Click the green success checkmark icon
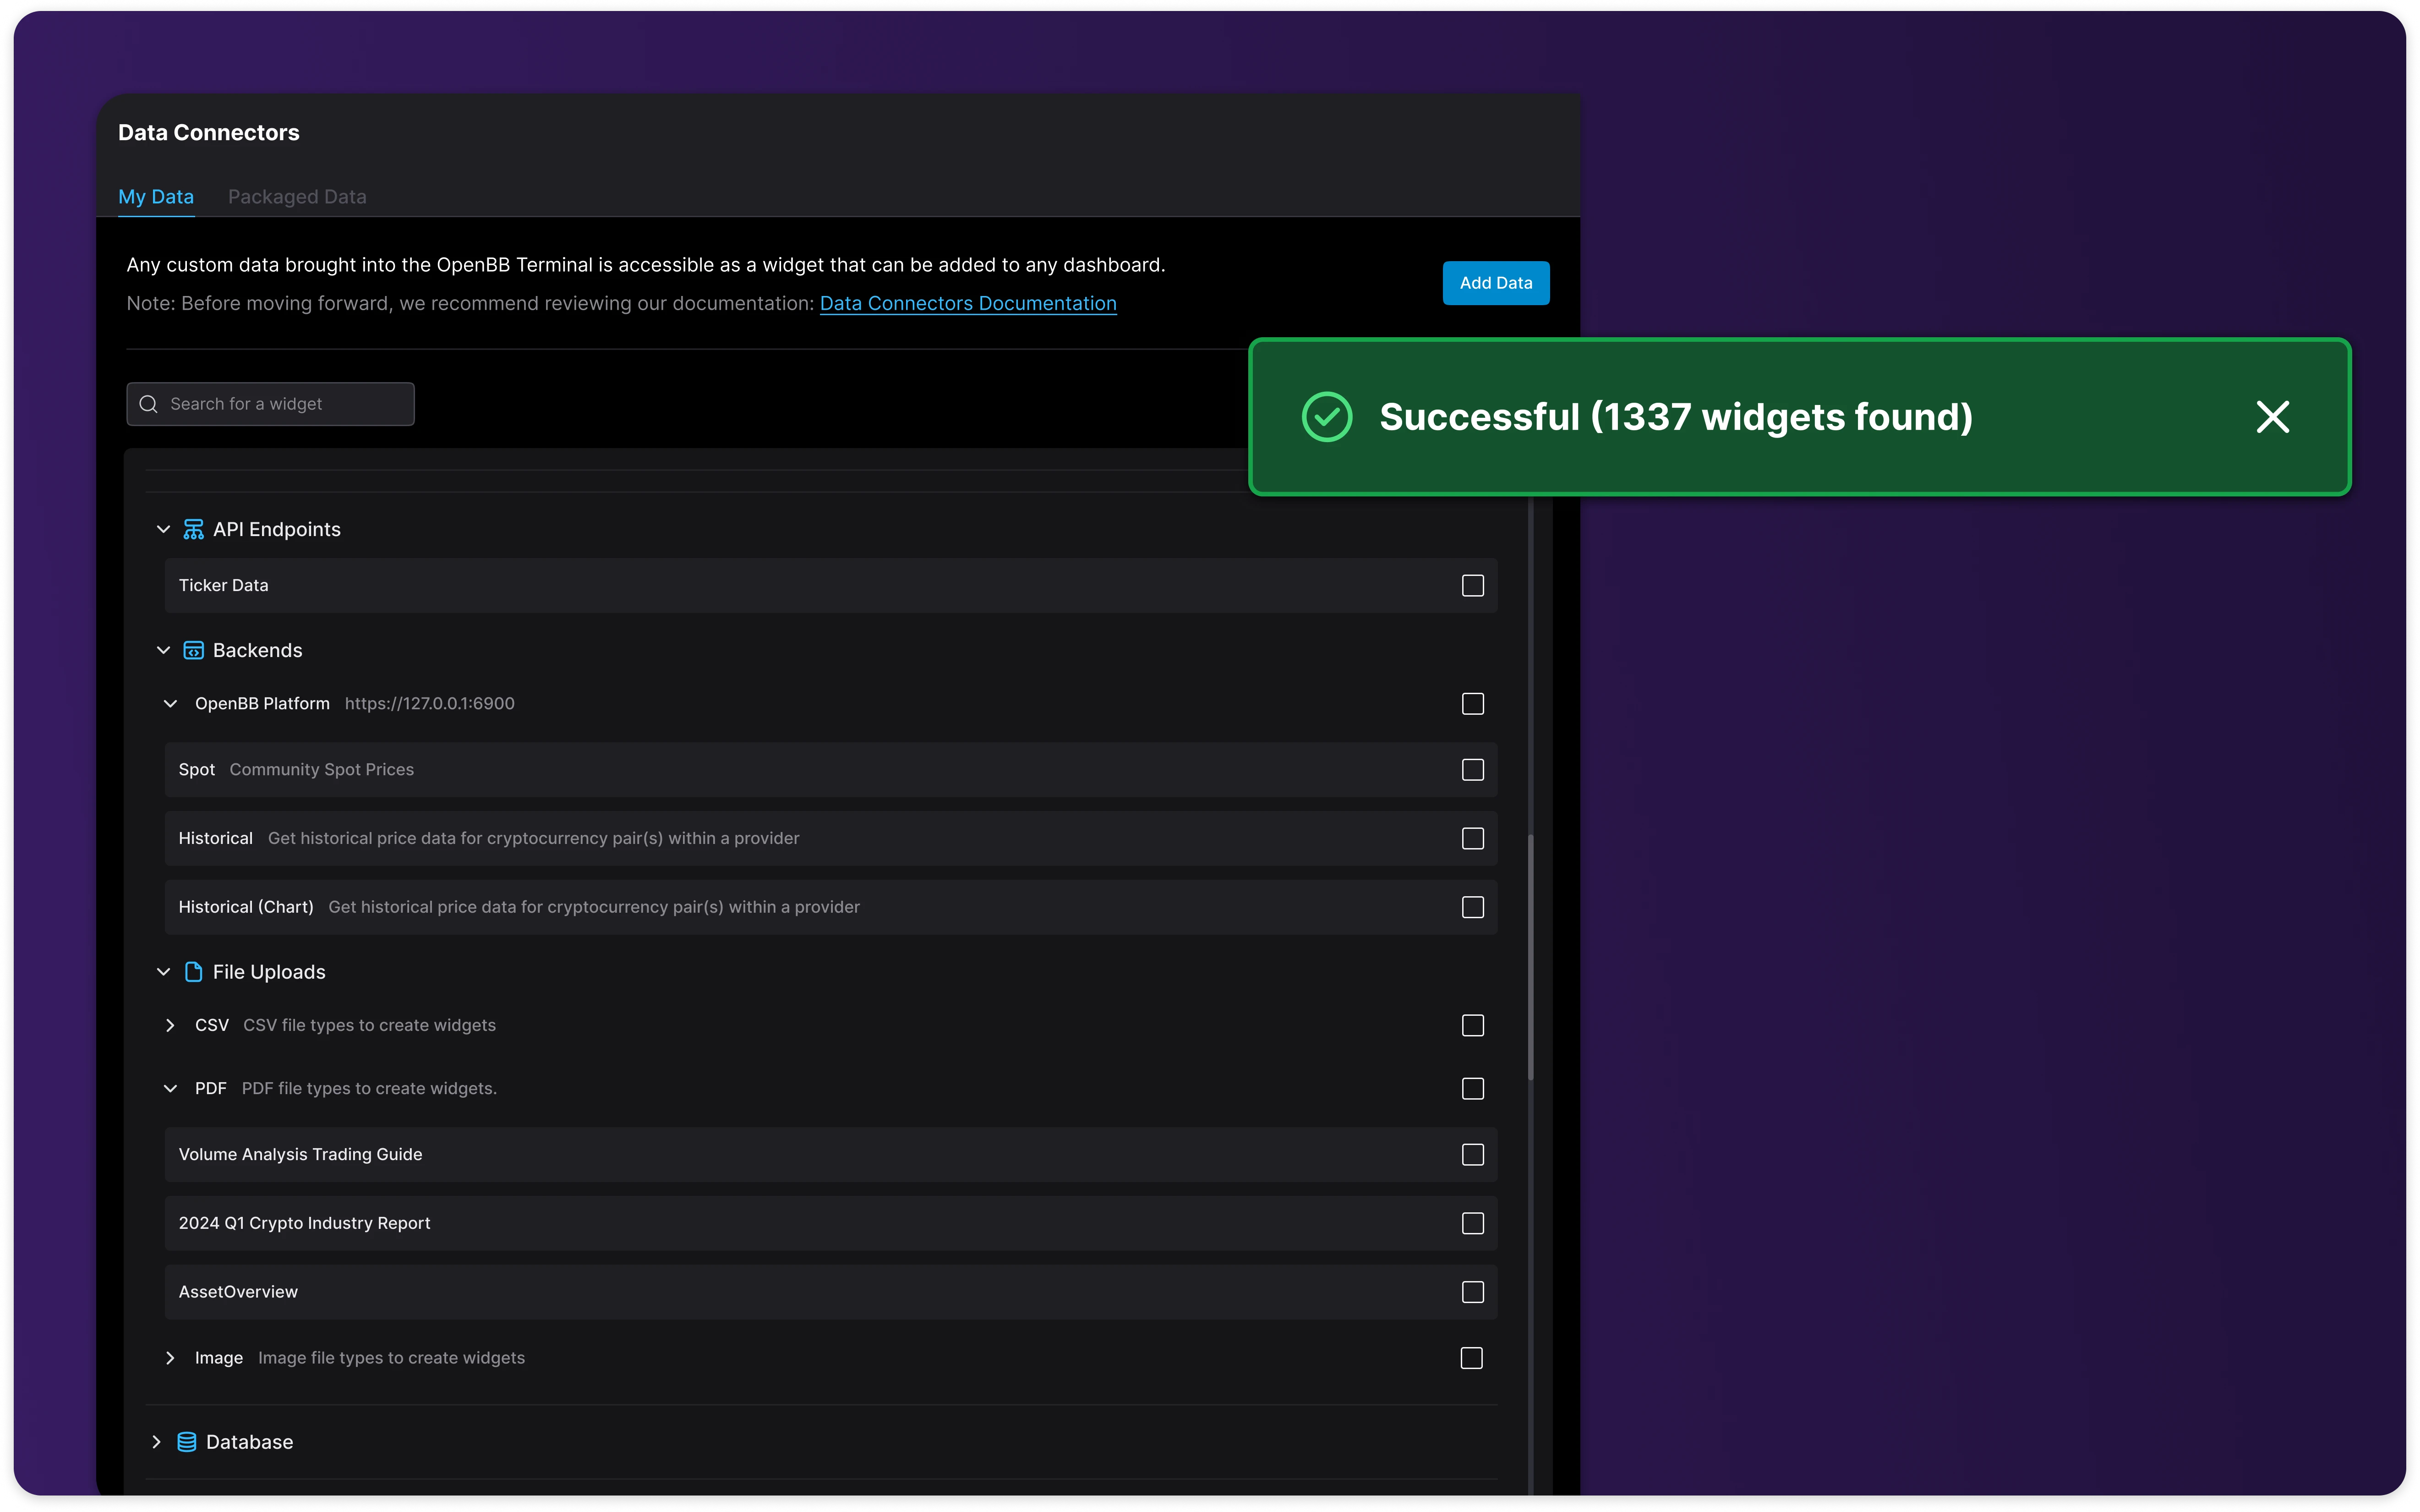The height and width of the screenshot is (1512, 2420). 1327,417
